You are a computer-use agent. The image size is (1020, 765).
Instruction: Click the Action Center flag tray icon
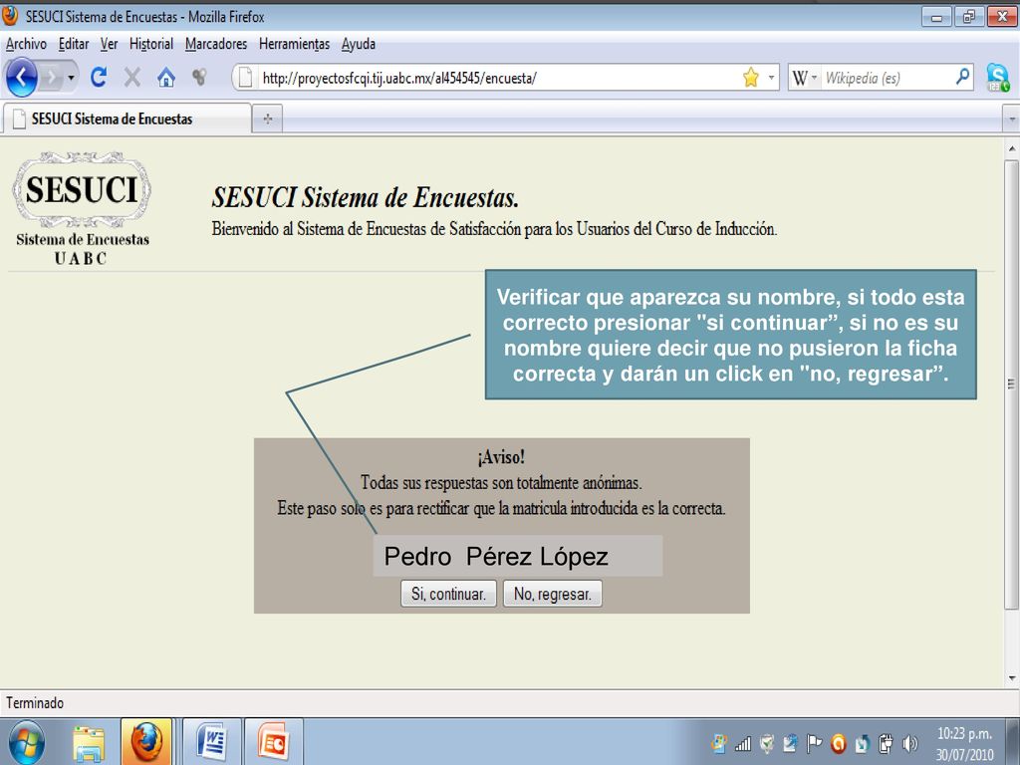pyautogui.click(x=814, y=743)
